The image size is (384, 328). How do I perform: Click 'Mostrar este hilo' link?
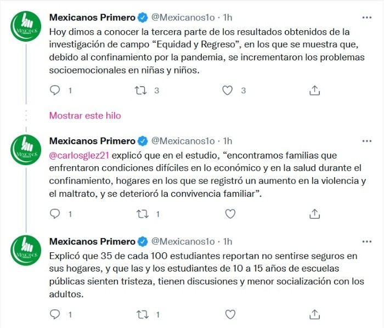coord(85,116)
